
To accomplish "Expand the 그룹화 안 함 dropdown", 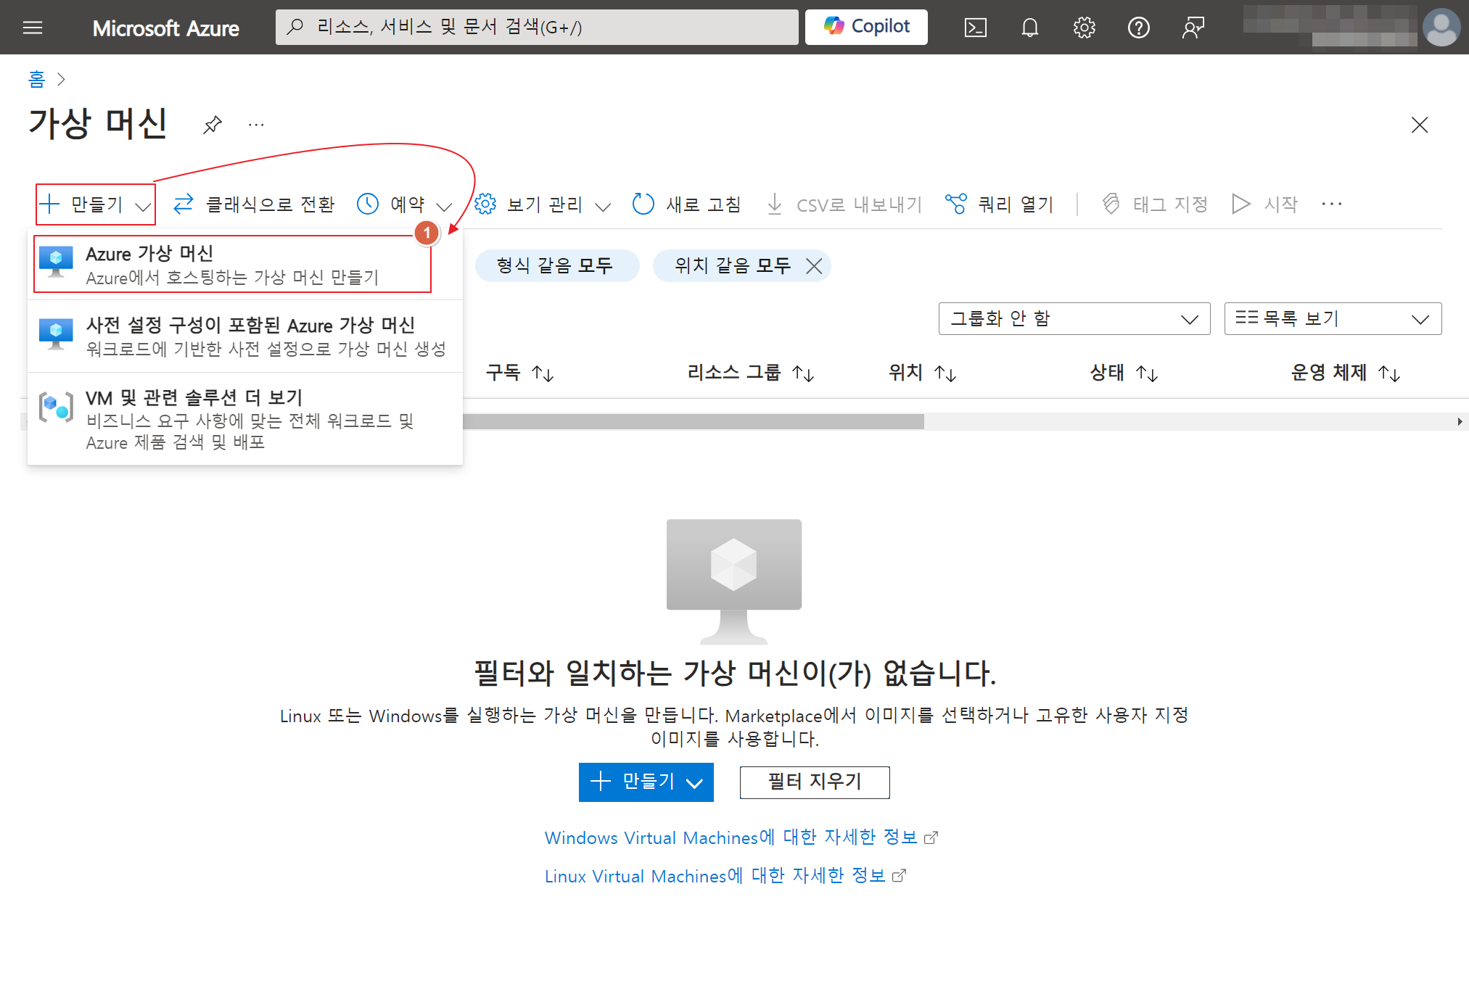I will coord(1074,319).
